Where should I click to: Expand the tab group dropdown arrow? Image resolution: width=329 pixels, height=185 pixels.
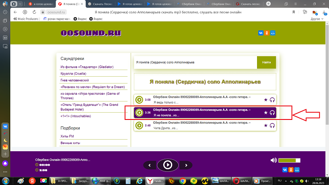coord(20,4)
